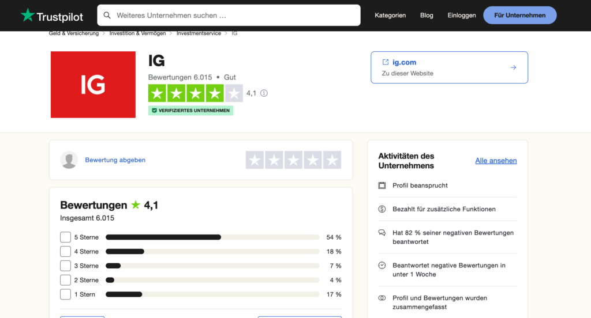The image size is (591, 318).
Task: Select the third star in the rating widget
Action: coord(293,160)
